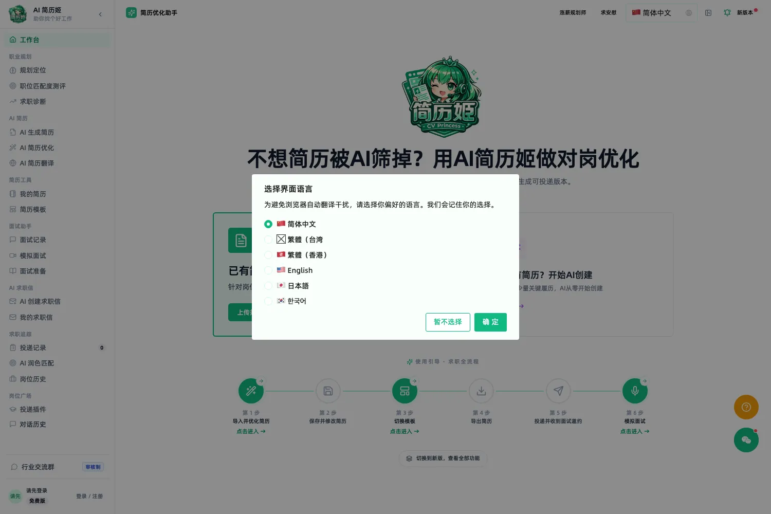Click 投递记录 clipboard icon
The image size is (771, 514).
(13, 347)
